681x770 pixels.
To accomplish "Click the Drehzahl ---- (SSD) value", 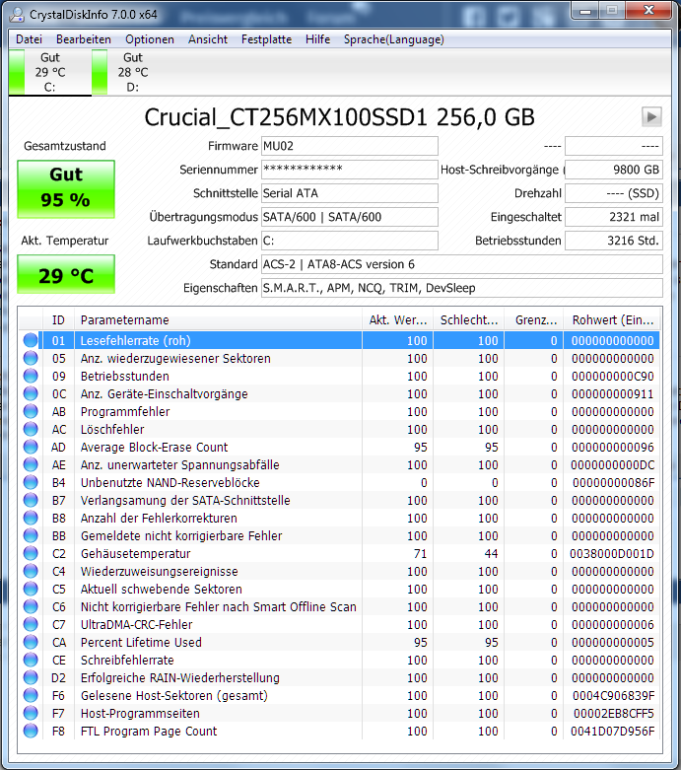I will pos(614,193).
